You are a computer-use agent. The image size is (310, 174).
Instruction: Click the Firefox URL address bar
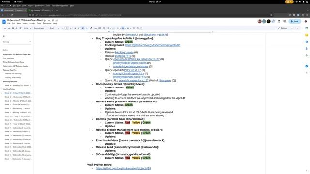(x=150, y=15)
